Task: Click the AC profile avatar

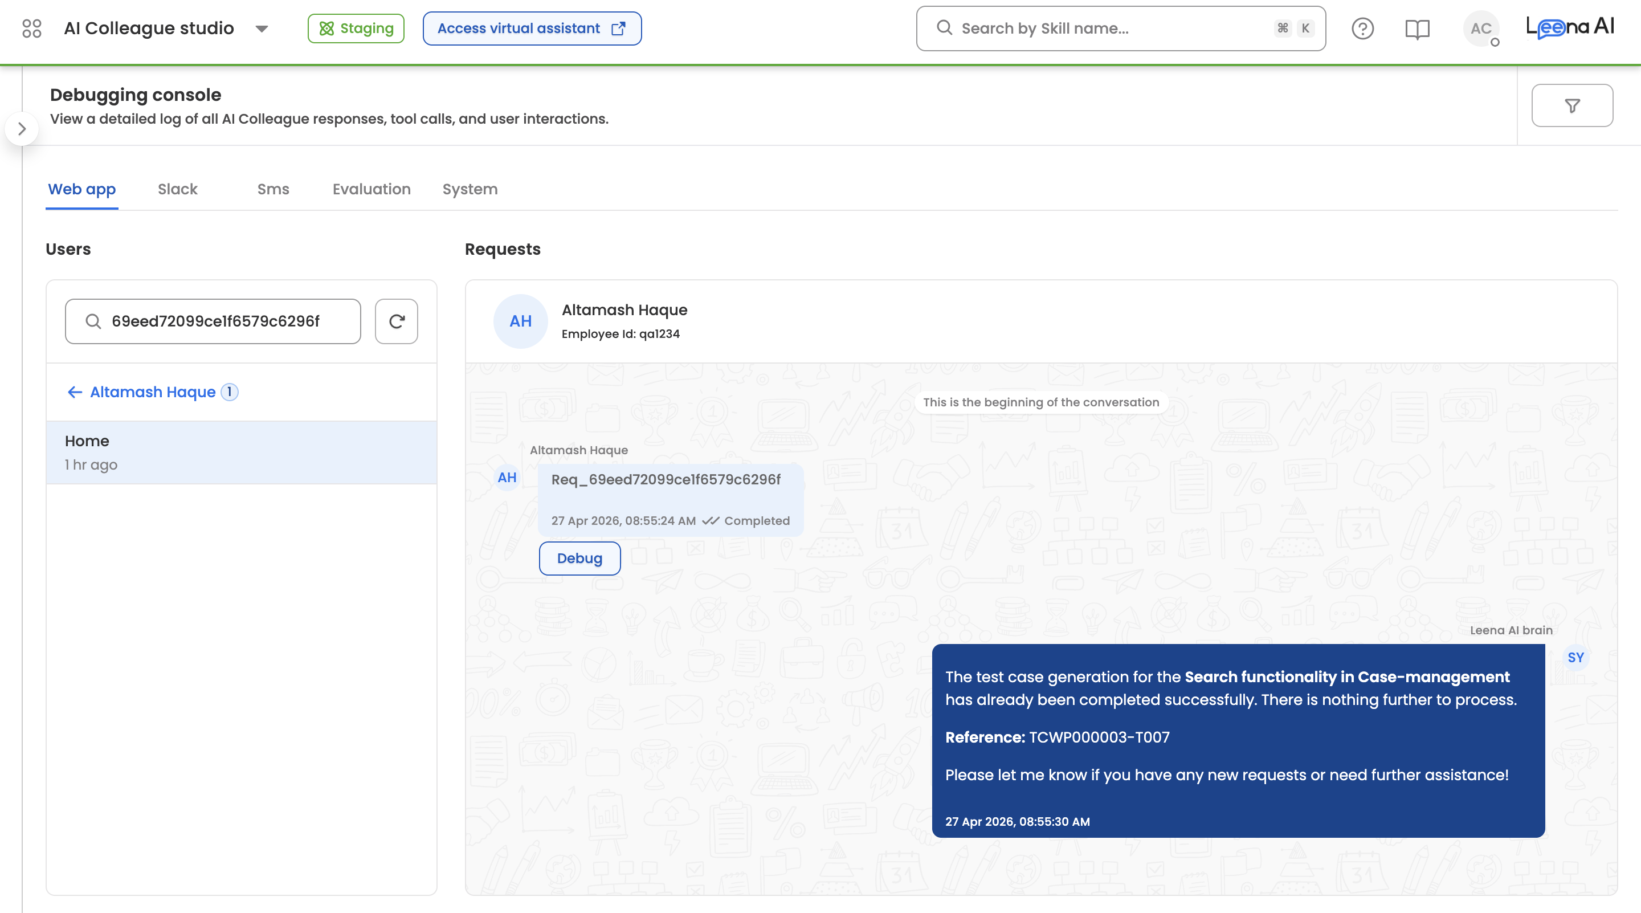Action: pyautogui.click(x=1480, y=28)
